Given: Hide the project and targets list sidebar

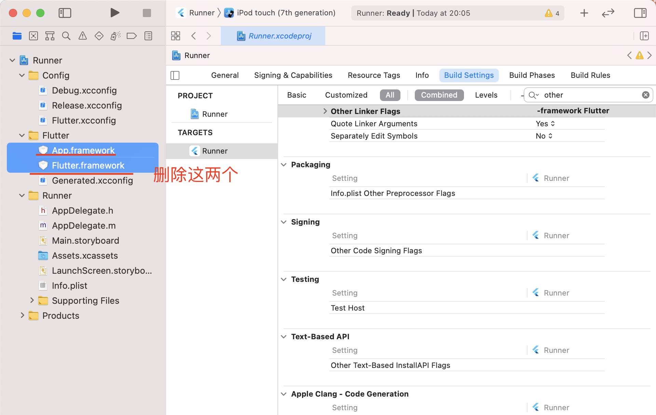Looking at the screenshot, I should 175,75.
